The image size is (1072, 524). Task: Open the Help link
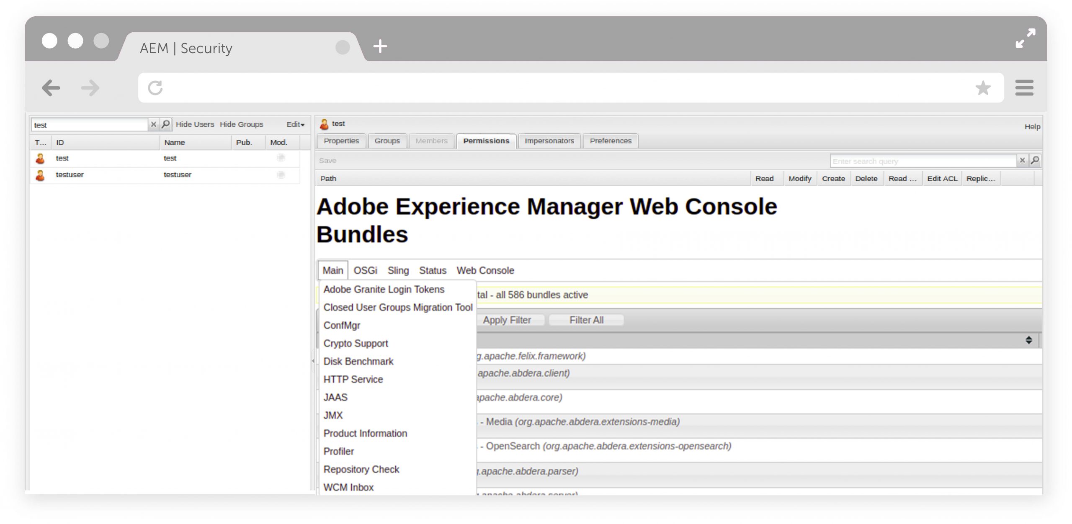point(1032,126)
